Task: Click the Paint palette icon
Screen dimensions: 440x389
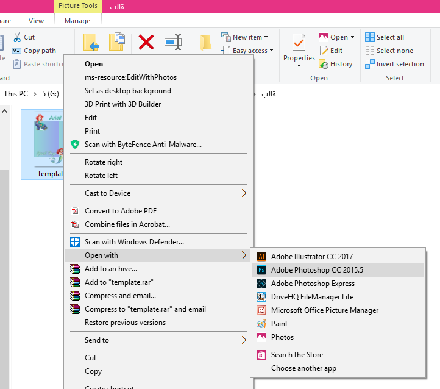Action: coord(261,324)
